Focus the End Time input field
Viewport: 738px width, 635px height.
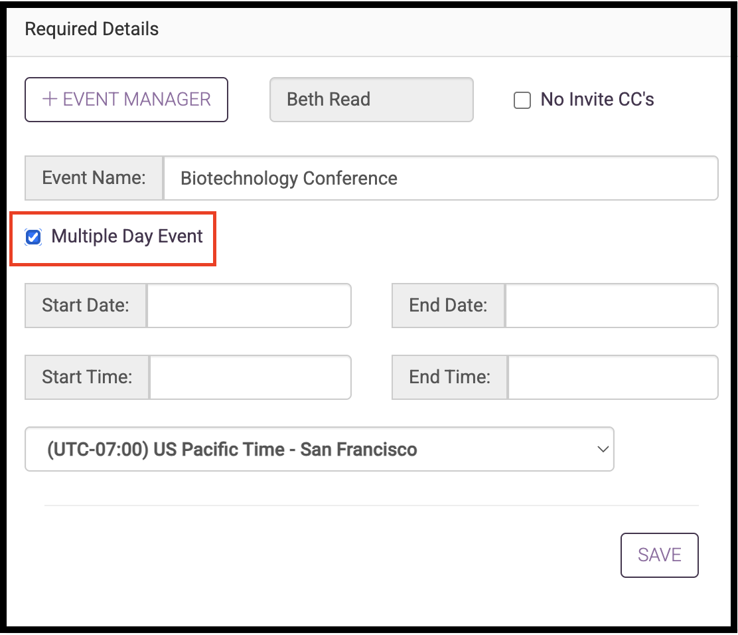pyautogui.click(x=613, y=377)
